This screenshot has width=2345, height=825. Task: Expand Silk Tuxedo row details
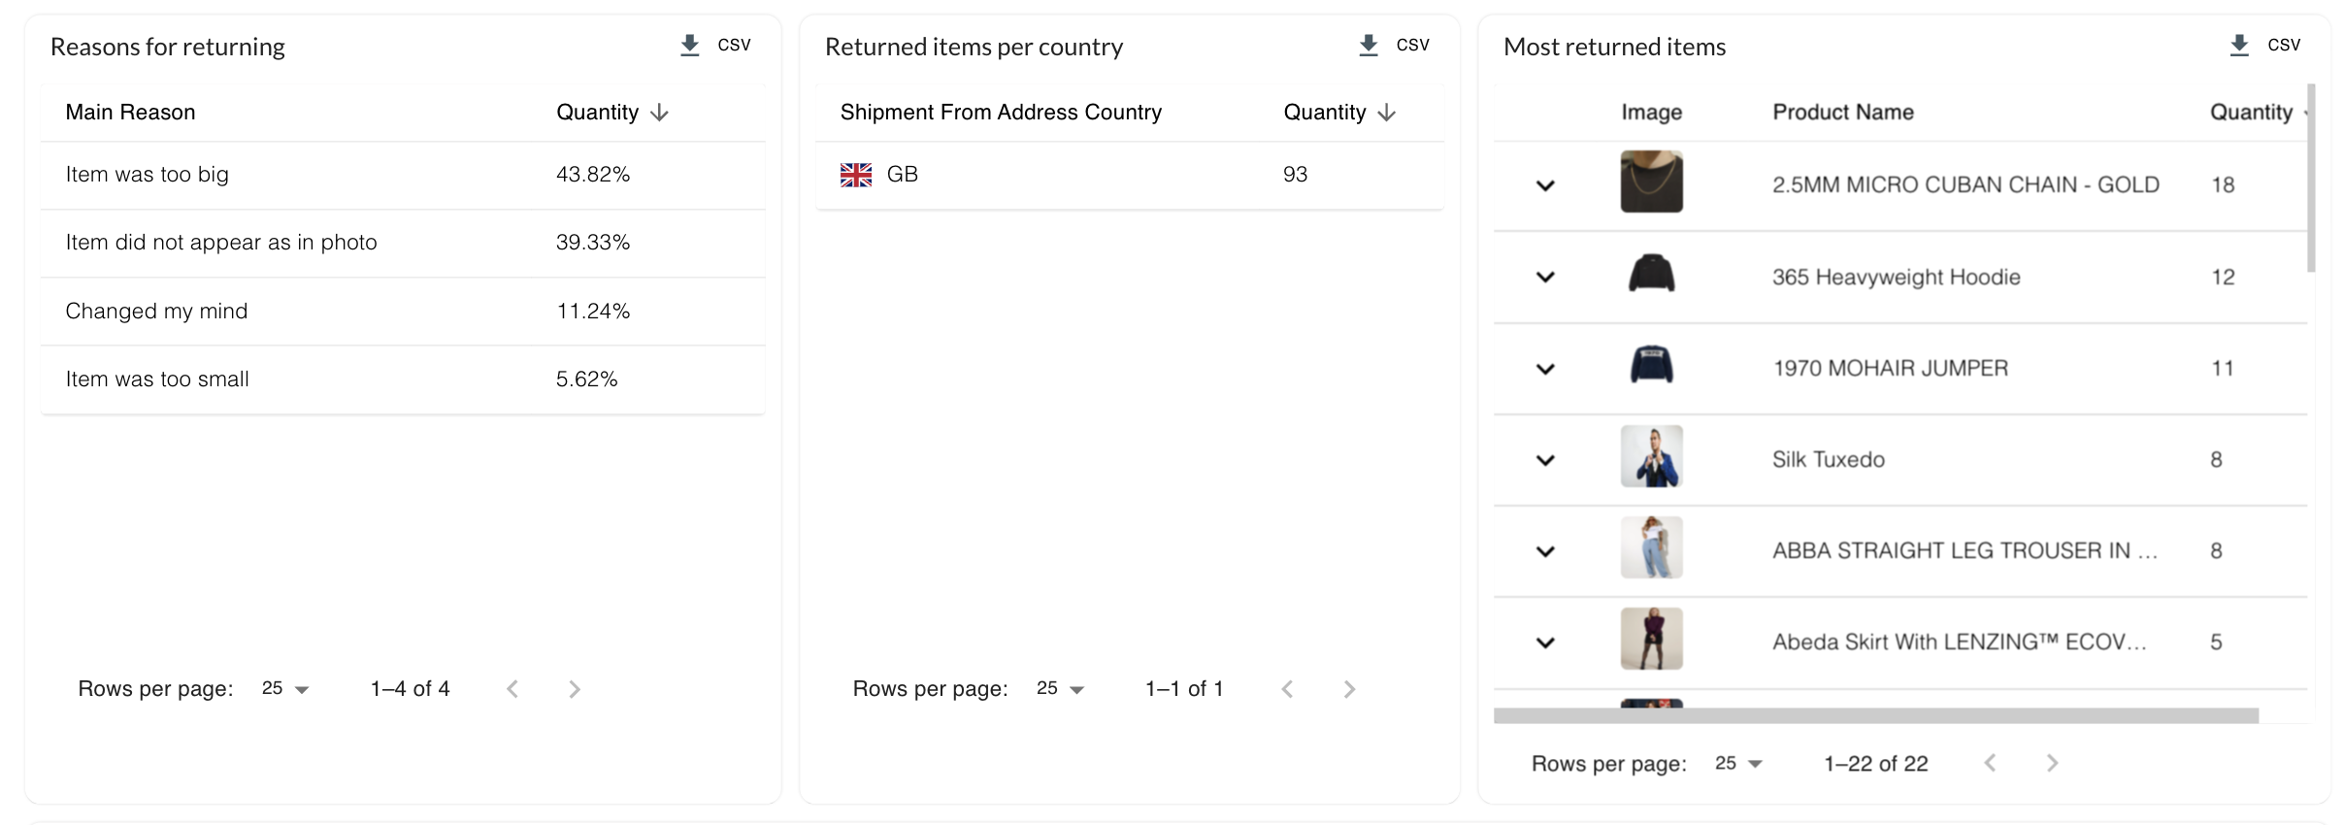(x=1546, y=460)
